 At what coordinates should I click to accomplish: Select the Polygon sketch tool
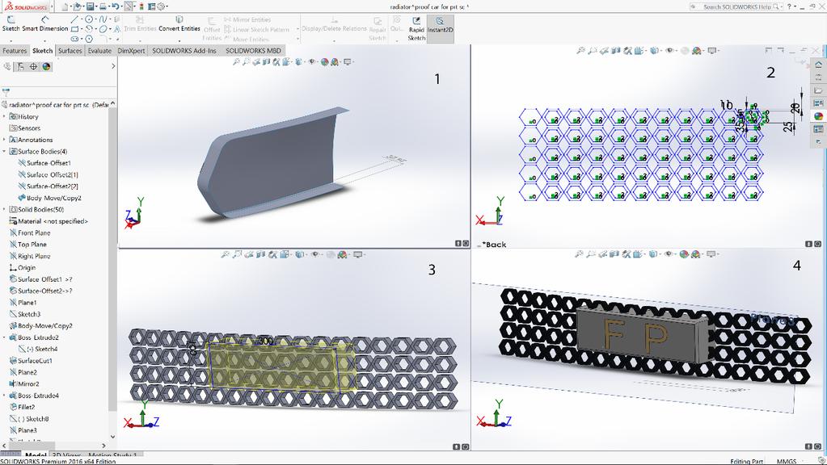89,39
